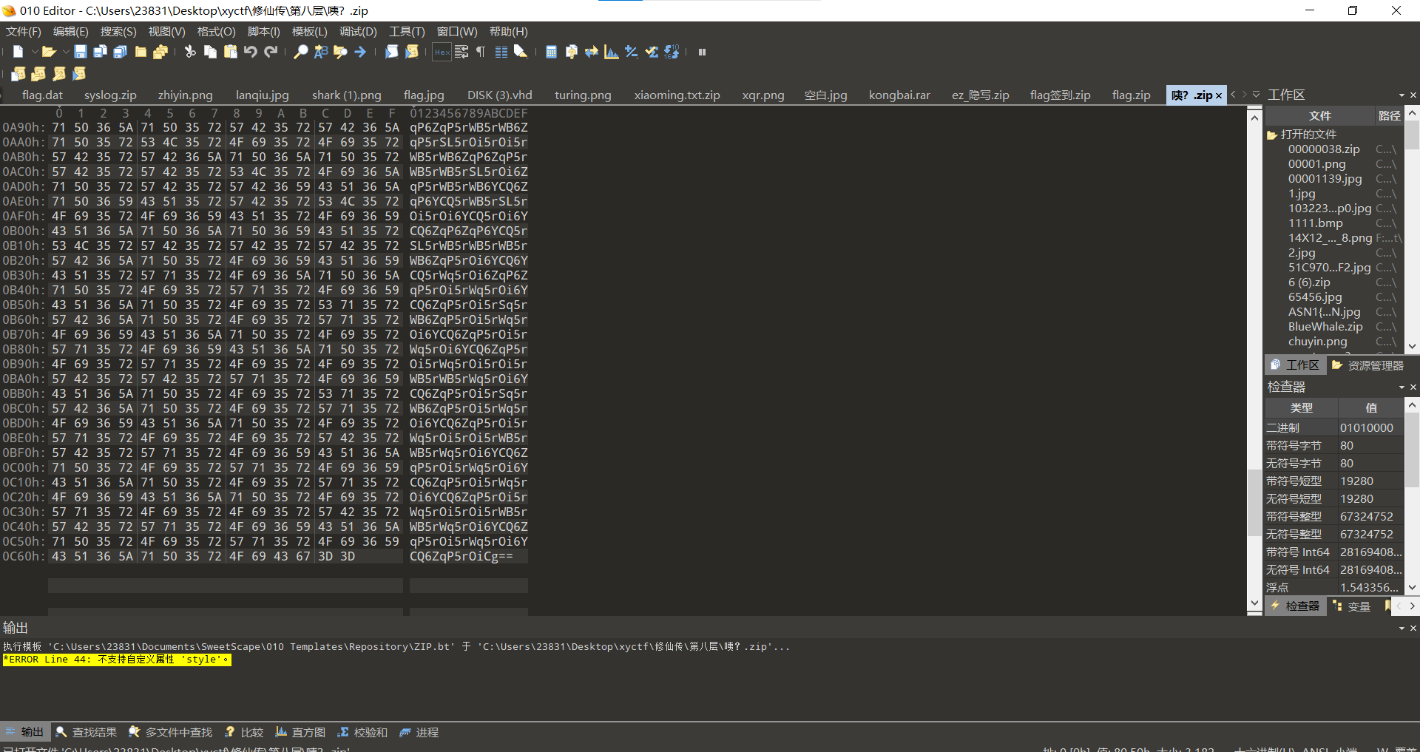Open the 资源管理器 panel tab
The image size is (1420, 752).
click(1367, 365)
